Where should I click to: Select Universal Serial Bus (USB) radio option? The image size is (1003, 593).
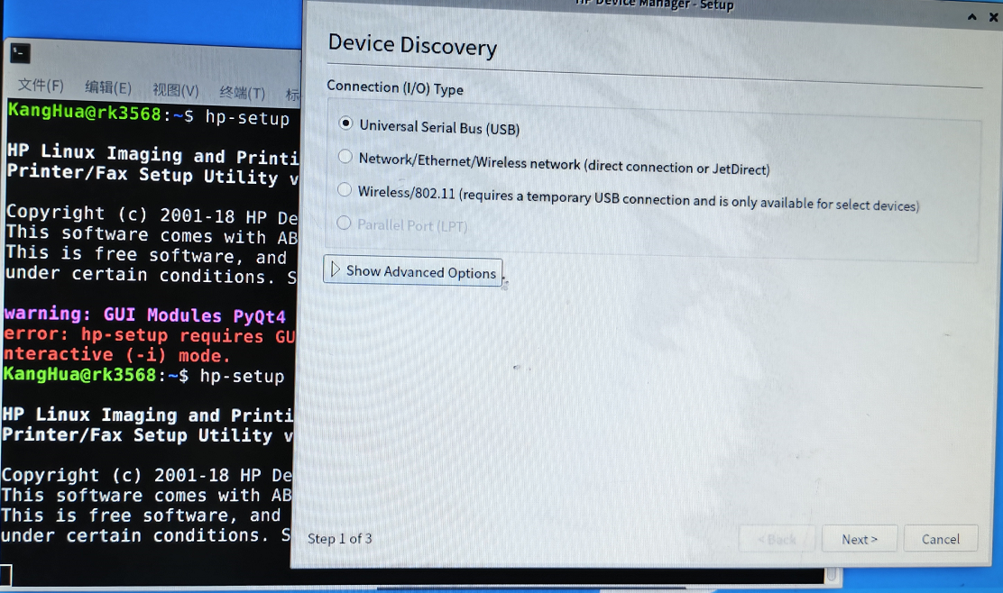click(x=345, y=123)
